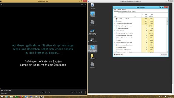Select the Dashboard desktop shortcut
Viewport: 174px width, 98px height.
[x=93, y=14]
